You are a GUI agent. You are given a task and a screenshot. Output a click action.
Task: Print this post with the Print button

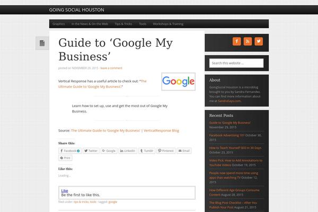pyautogui.click(x=65, y=158)
